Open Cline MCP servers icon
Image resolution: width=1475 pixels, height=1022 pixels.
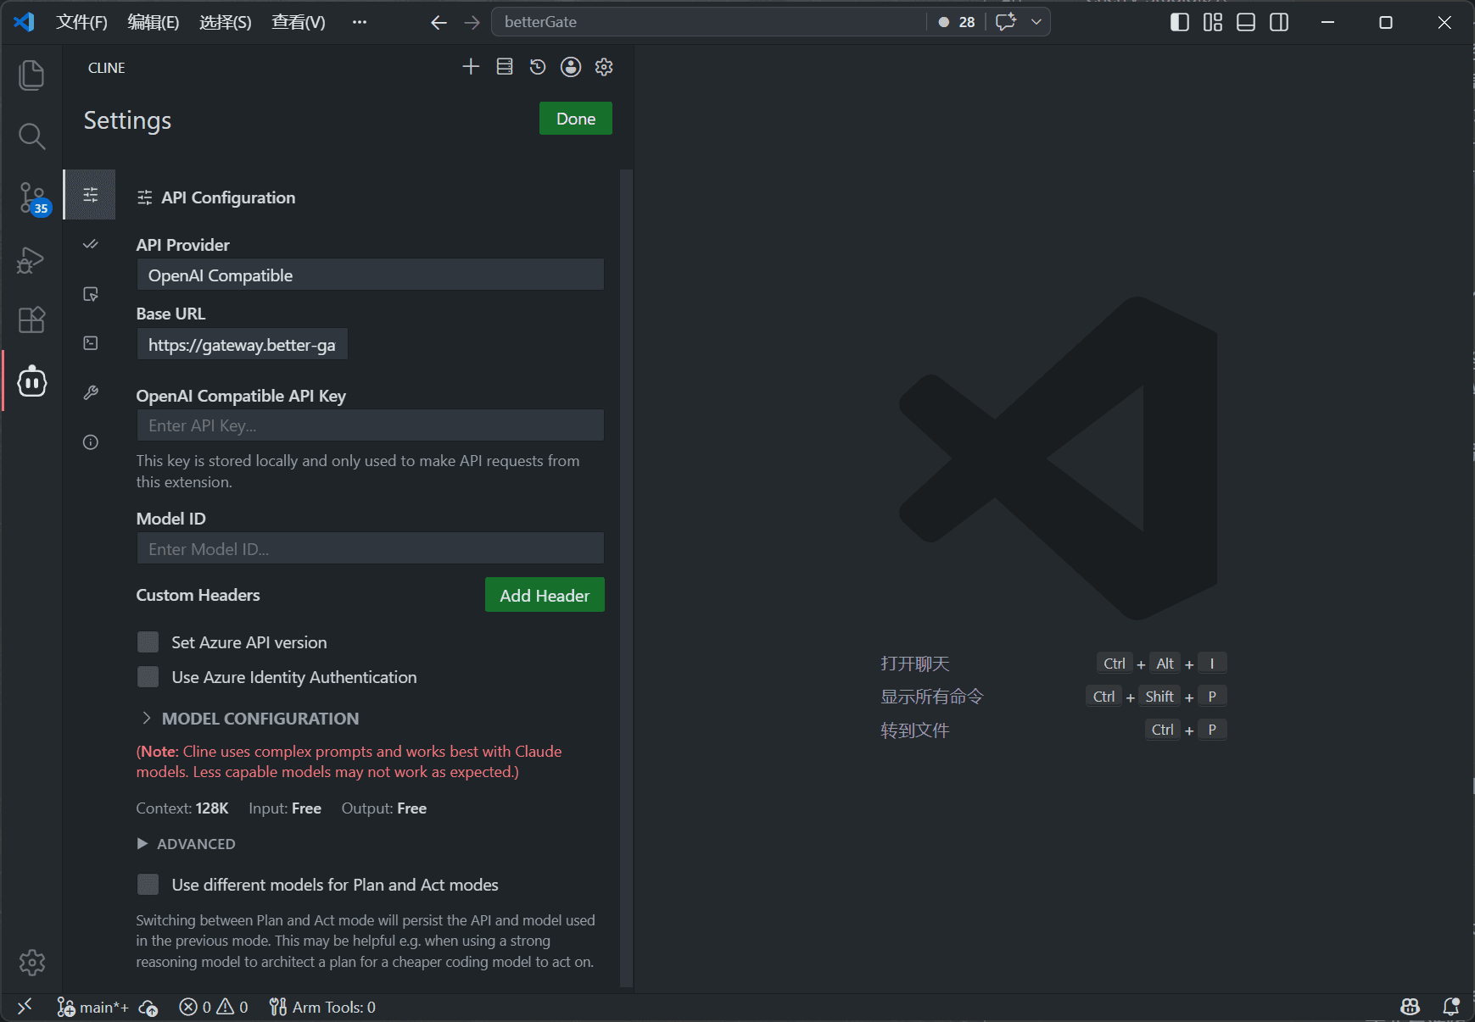click(x=505, y=67)
